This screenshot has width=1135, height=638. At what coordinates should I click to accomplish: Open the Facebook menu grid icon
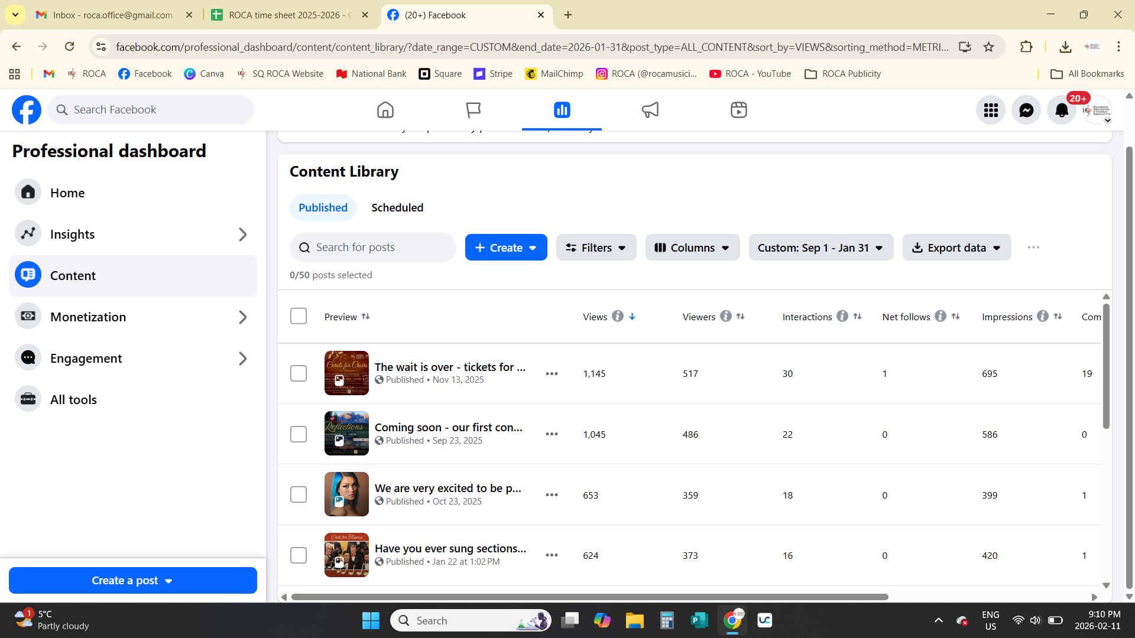pyautogui.click(x=991, y=110)
